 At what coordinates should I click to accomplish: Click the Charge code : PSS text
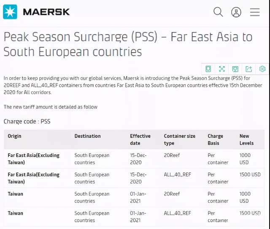tap(27, 121)
